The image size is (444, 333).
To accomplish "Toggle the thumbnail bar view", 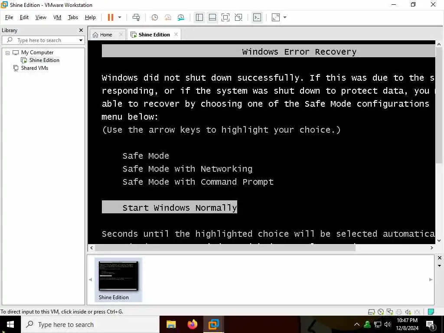I will (x=212, y=17).
